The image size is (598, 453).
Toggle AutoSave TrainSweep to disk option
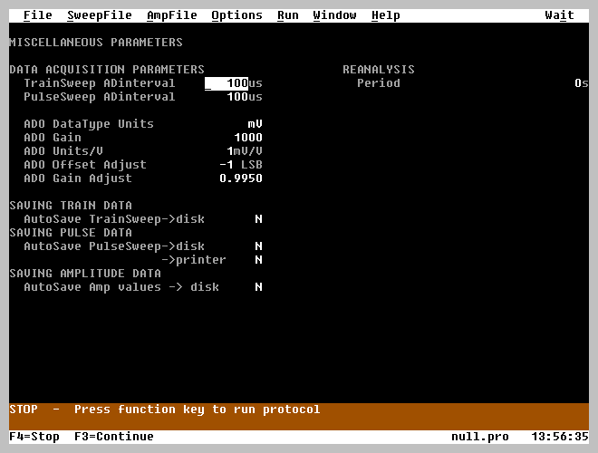pyautogui.click(x=258, y=219)
